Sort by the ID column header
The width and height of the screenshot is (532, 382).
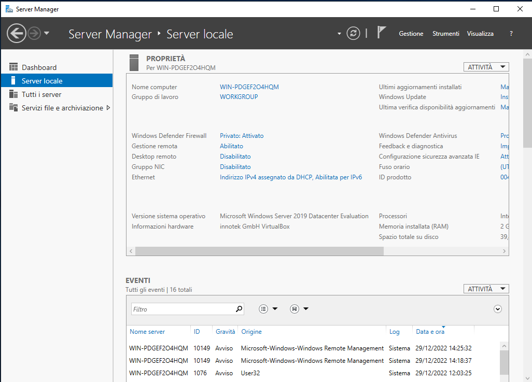pyautogui.click(x=197, y=331)
